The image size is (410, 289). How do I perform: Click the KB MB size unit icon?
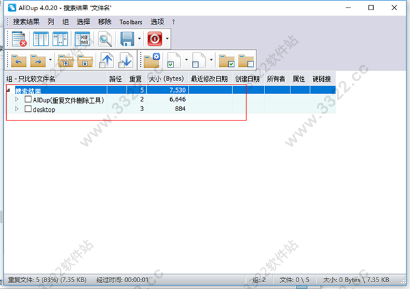83,39
